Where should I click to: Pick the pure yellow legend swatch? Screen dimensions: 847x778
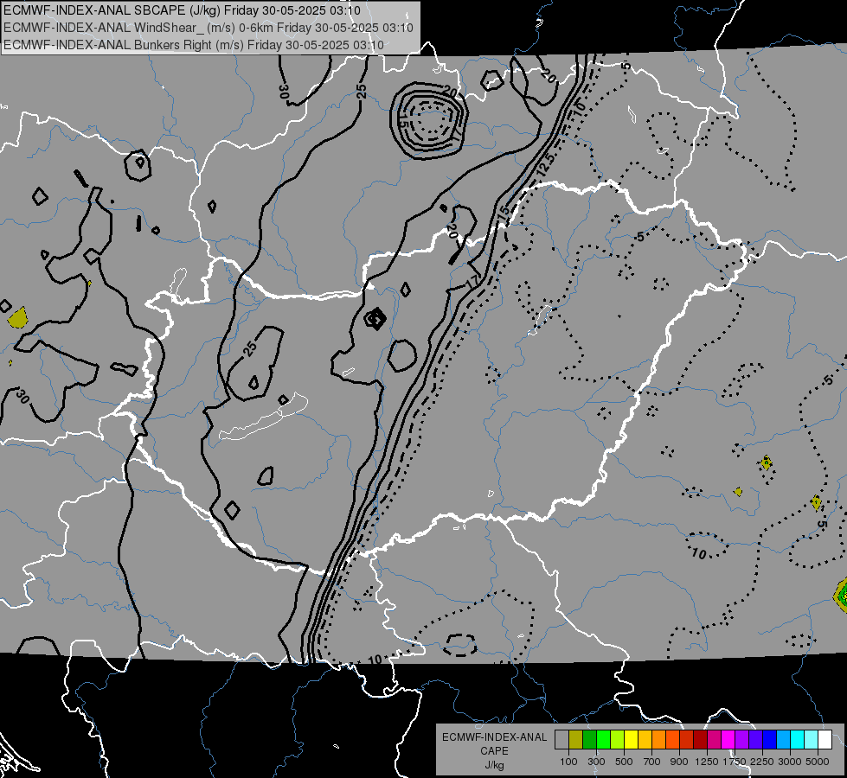pyautogui.click(x=631, y=740)
